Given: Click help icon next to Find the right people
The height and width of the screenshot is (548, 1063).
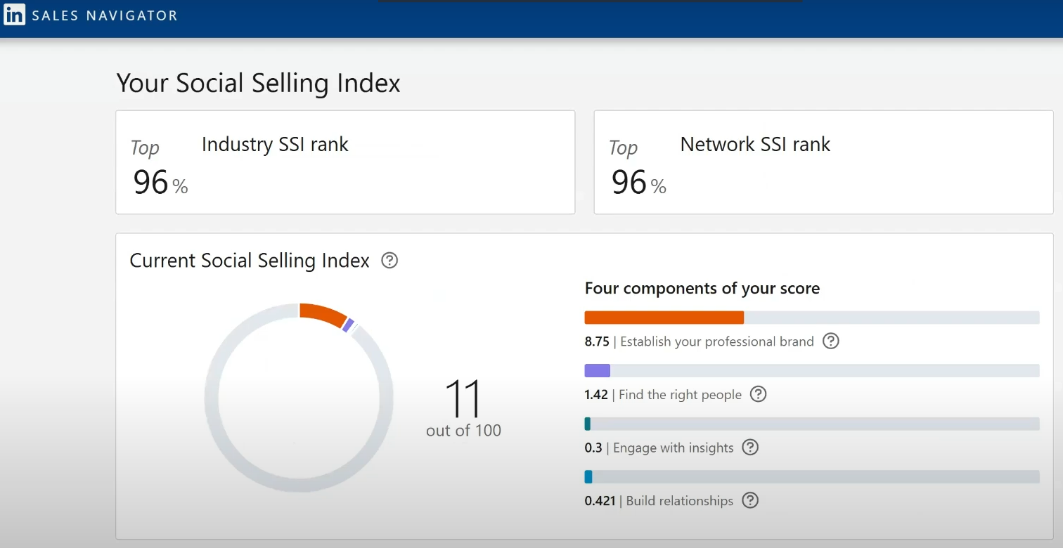Looking at the screenshot, I should [x=758, y=394].
